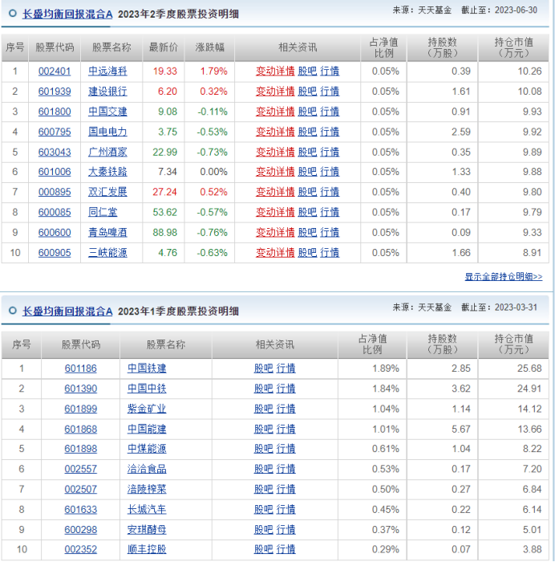Open the 长盛均衡回报混合A link in Q1 header

(x=67, y=312)
